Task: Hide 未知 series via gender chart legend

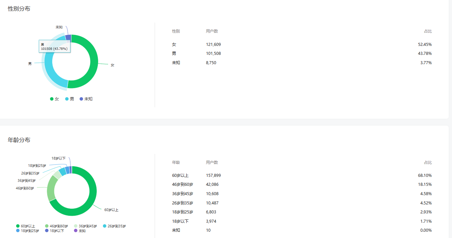Action: [x=86, y=99]
